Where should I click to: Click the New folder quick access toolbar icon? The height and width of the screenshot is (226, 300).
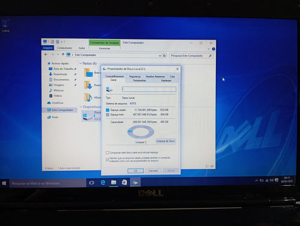pyautogui.click(x=58, y=42)
